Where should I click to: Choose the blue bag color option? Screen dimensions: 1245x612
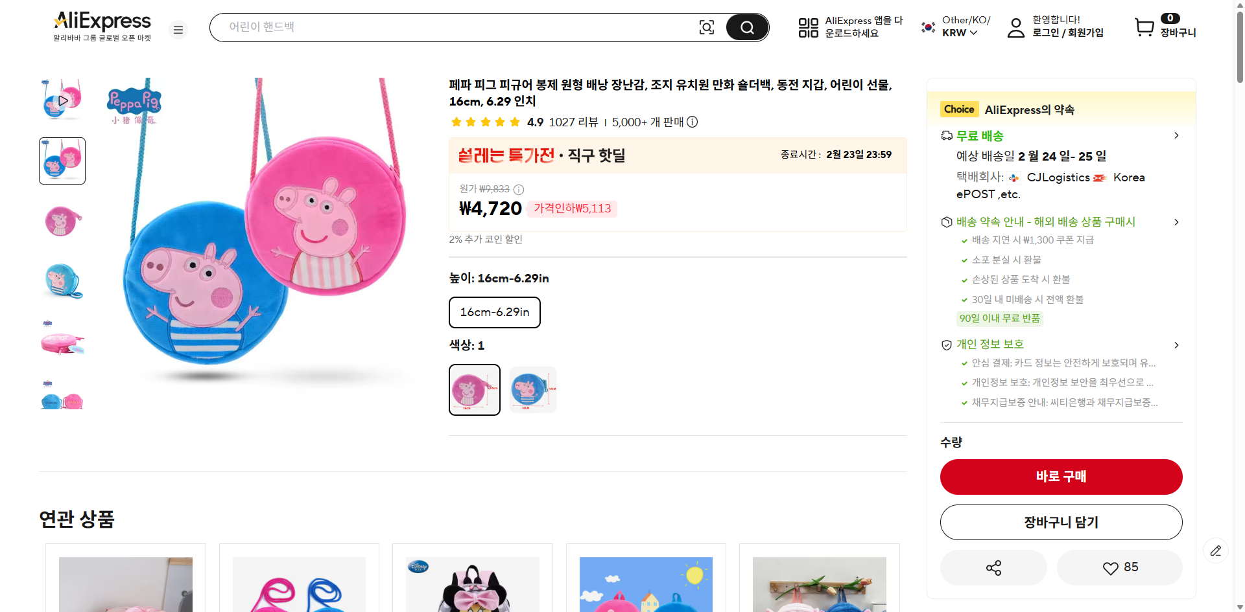533,390
